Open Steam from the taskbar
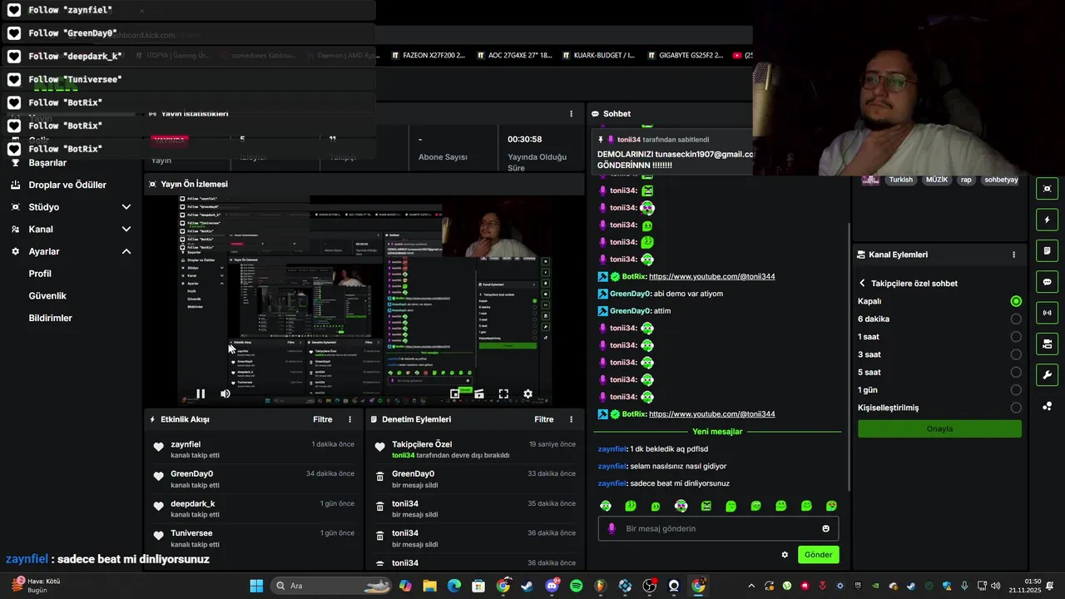 pos(528,586)
